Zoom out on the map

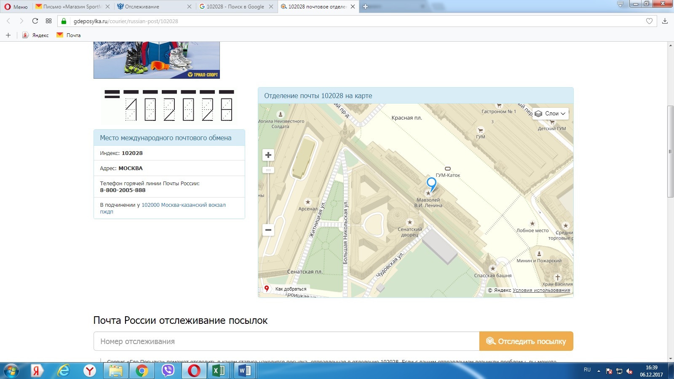[x=268, y=230]
